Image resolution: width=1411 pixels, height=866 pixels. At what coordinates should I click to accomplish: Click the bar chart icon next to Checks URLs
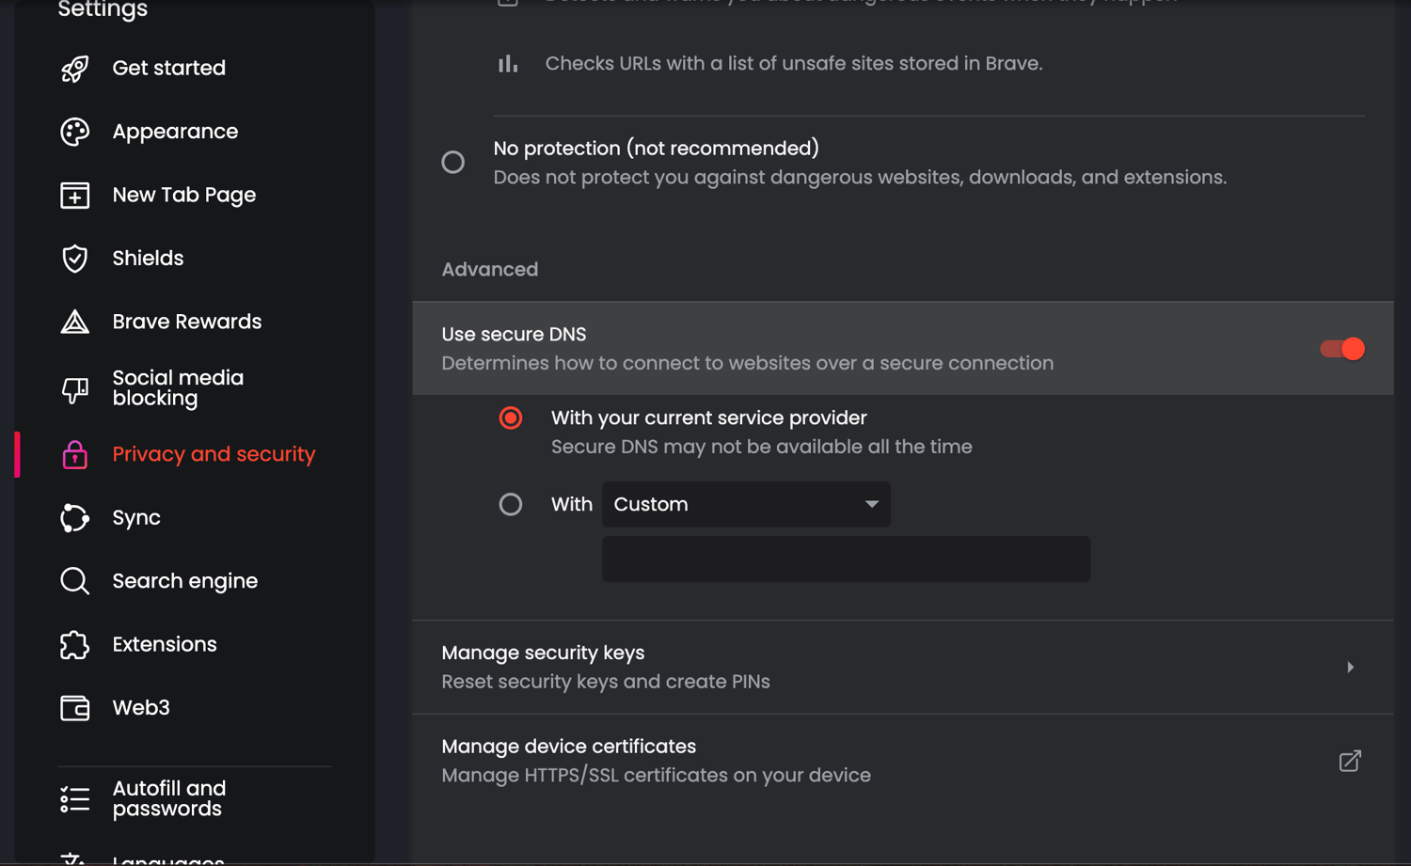coord(508,64)
